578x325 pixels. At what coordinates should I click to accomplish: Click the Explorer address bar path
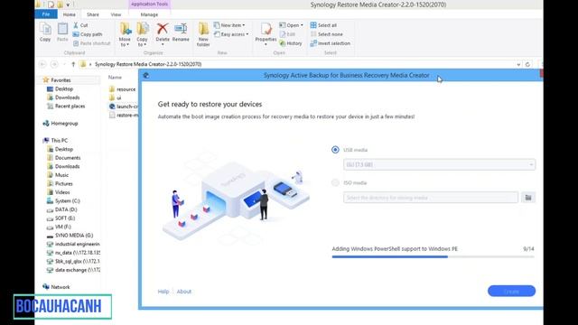148,64
